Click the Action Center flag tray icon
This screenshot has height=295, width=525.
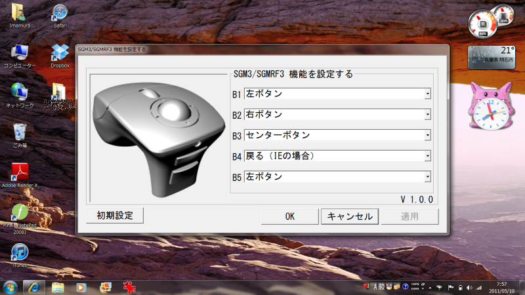pos(451,288)
